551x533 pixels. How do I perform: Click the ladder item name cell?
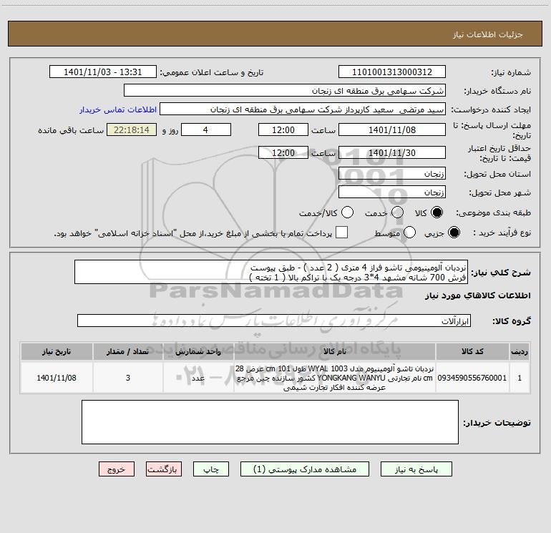(x=335, y=378)
